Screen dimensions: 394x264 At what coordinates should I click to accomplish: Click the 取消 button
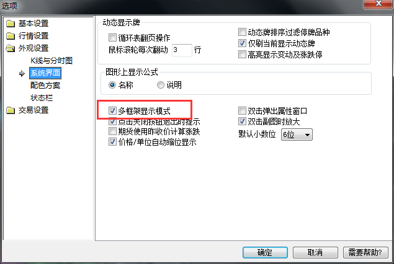(x=315, y=252)
